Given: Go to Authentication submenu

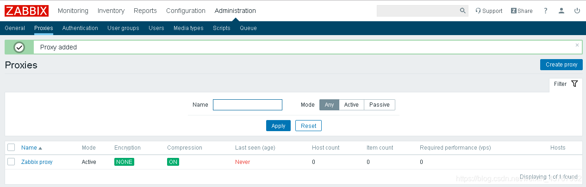Looking at the screenshot, I should pyautogui.click(x=80, y=28).
